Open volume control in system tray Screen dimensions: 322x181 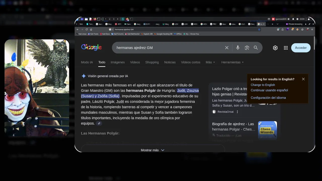point(289,19)
